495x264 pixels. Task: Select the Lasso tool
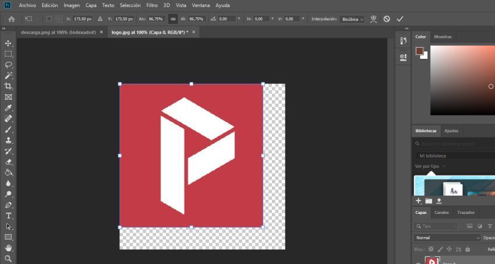tap(8, 65)
